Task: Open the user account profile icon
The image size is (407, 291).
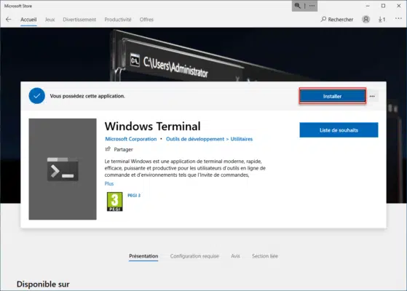Action: 365,20
